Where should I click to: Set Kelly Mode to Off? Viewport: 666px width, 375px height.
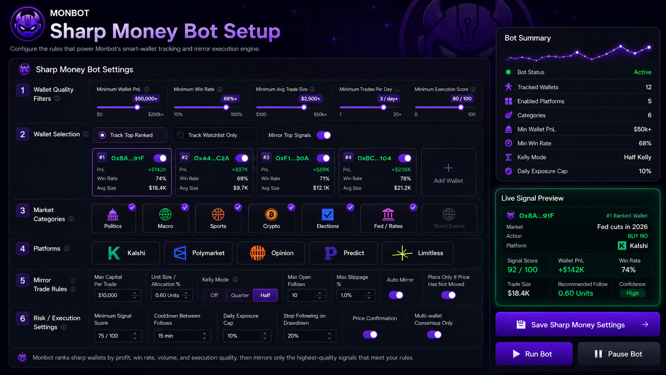[x=214, y=295]
